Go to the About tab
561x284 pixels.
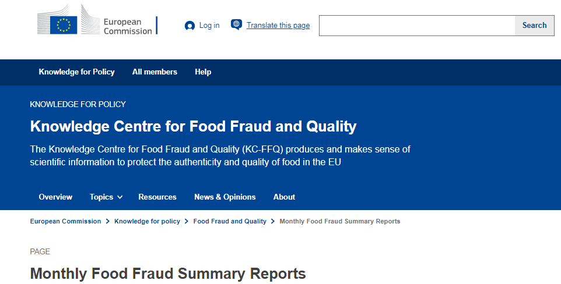pos(284,197)
